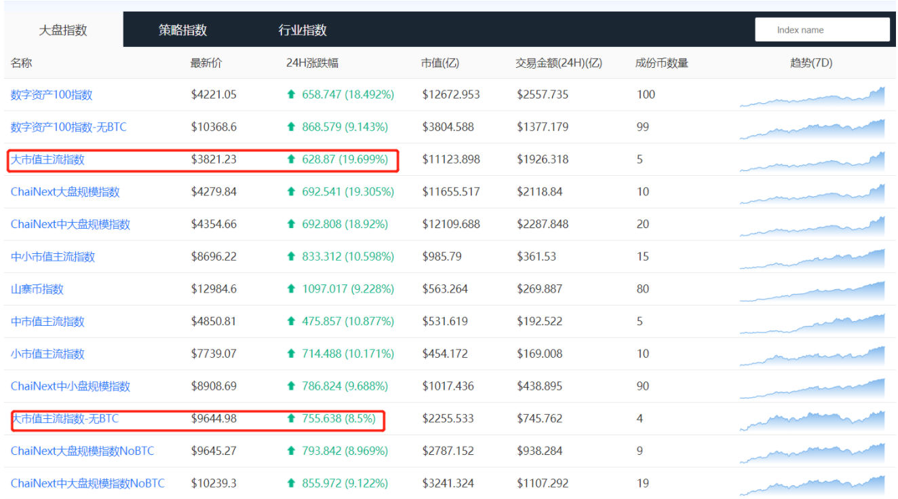Click the price $12984.6
Screen dimensions: 898x499
coord(214,289)
